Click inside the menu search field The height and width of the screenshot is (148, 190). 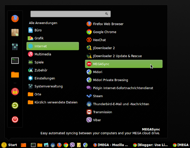pos(71,14)
